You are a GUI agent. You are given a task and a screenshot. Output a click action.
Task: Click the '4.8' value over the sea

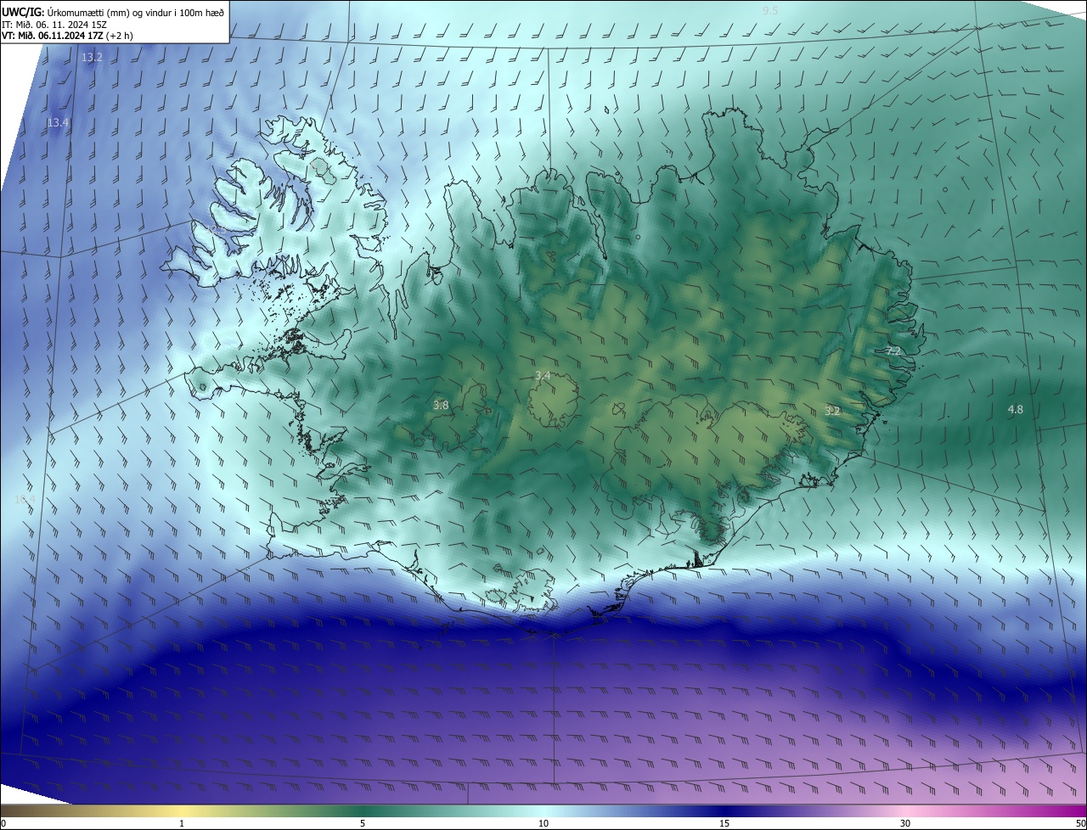tap(1015, 410)
